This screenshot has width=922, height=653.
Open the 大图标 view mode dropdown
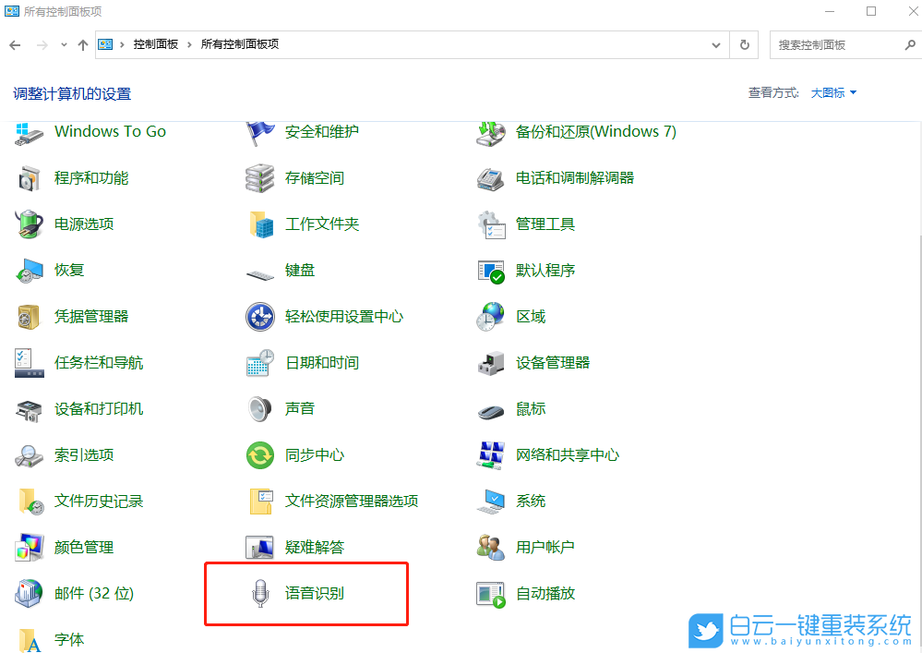click(x=827, y=92)
